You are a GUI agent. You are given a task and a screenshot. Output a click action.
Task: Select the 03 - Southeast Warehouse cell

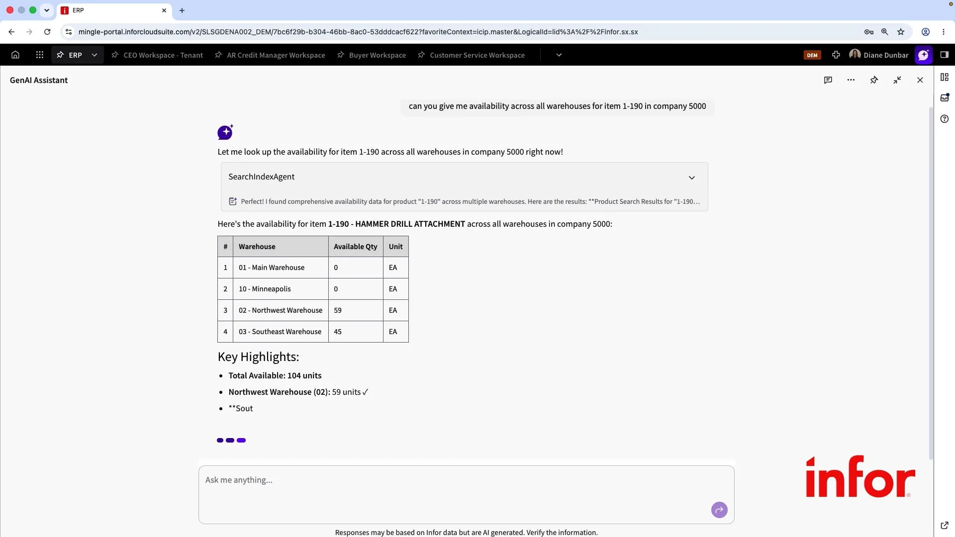tap(281, 332)
